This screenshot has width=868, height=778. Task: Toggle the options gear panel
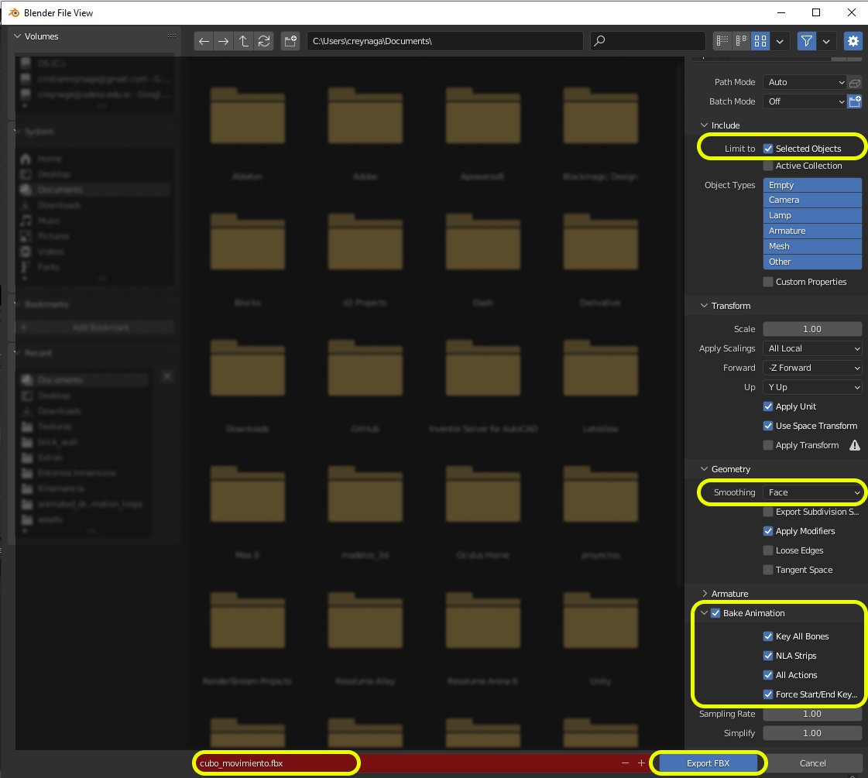(x=853, y=41)
